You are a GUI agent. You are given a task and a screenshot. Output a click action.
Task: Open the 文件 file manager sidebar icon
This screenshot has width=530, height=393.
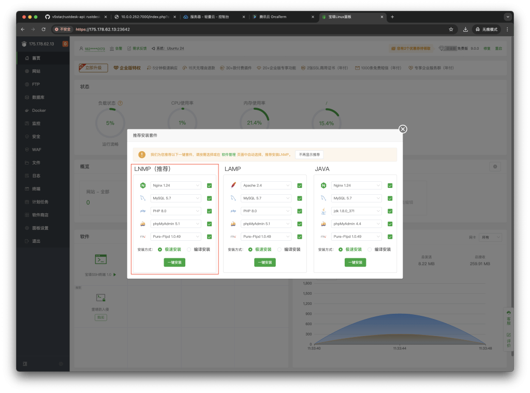tap(27, 163)
